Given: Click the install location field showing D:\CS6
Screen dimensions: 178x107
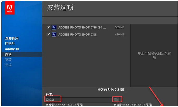Looking at the screenshot, I should pos(78,99).
